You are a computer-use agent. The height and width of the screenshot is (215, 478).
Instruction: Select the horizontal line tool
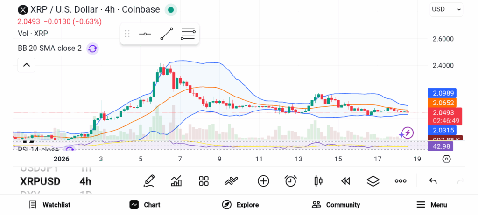(x=145, y=34)
